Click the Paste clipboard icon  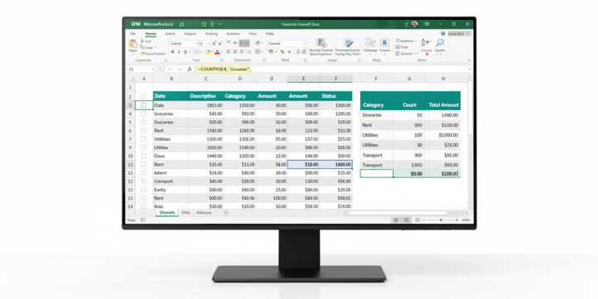pos(133,44)
